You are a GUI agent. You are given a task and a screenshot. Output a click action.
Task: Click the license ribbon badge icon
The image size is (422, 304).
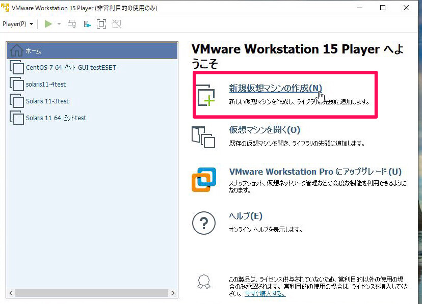pos(204,282)
